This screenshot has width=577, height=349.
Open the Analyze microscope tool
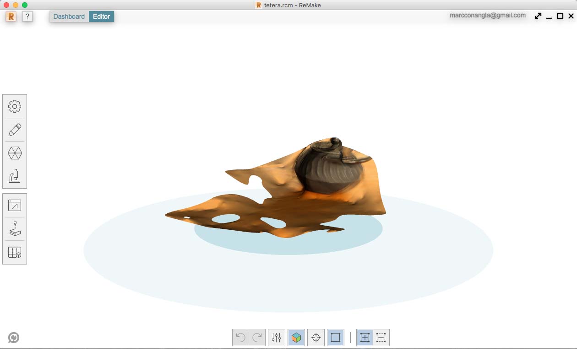click(15, 176)
